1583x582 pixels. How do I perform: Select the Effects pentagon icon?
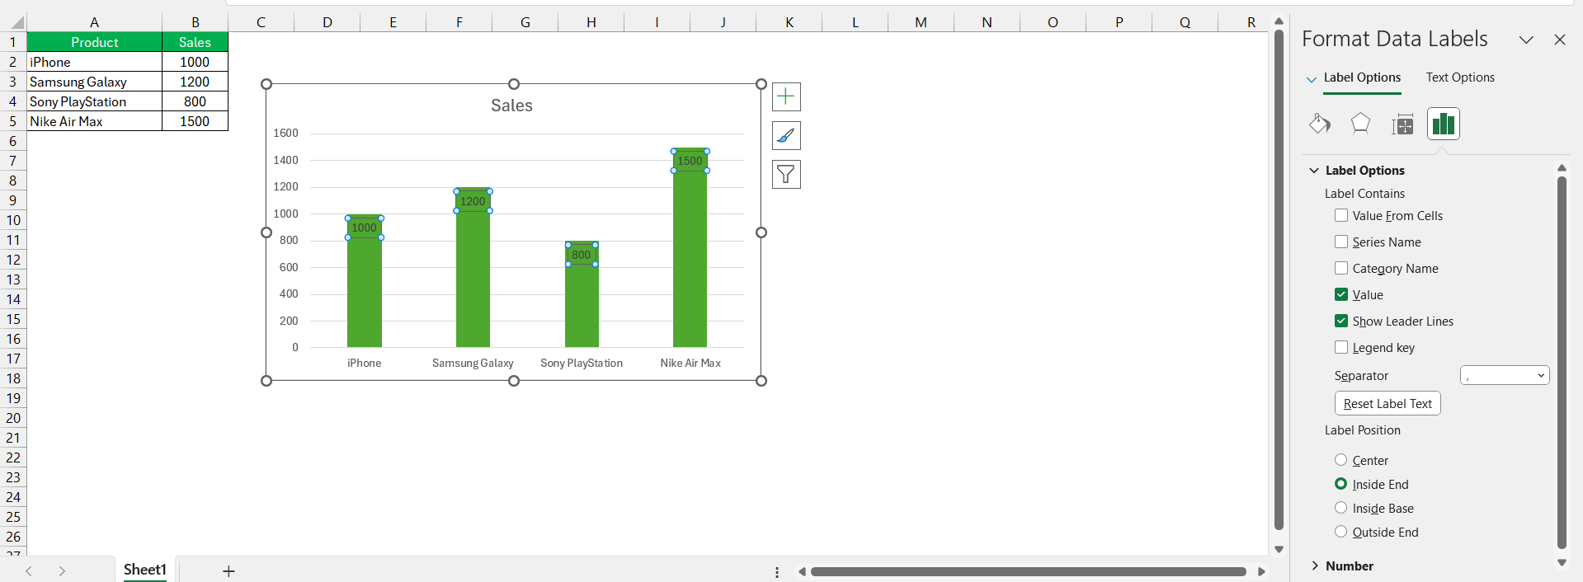click(1360, 124)
